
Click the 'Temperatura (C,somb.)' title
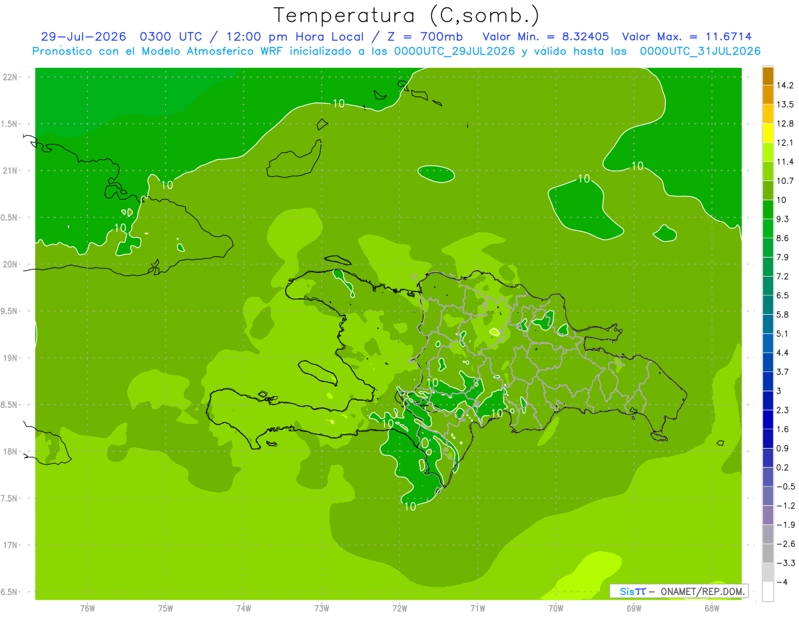pos(406,15)
